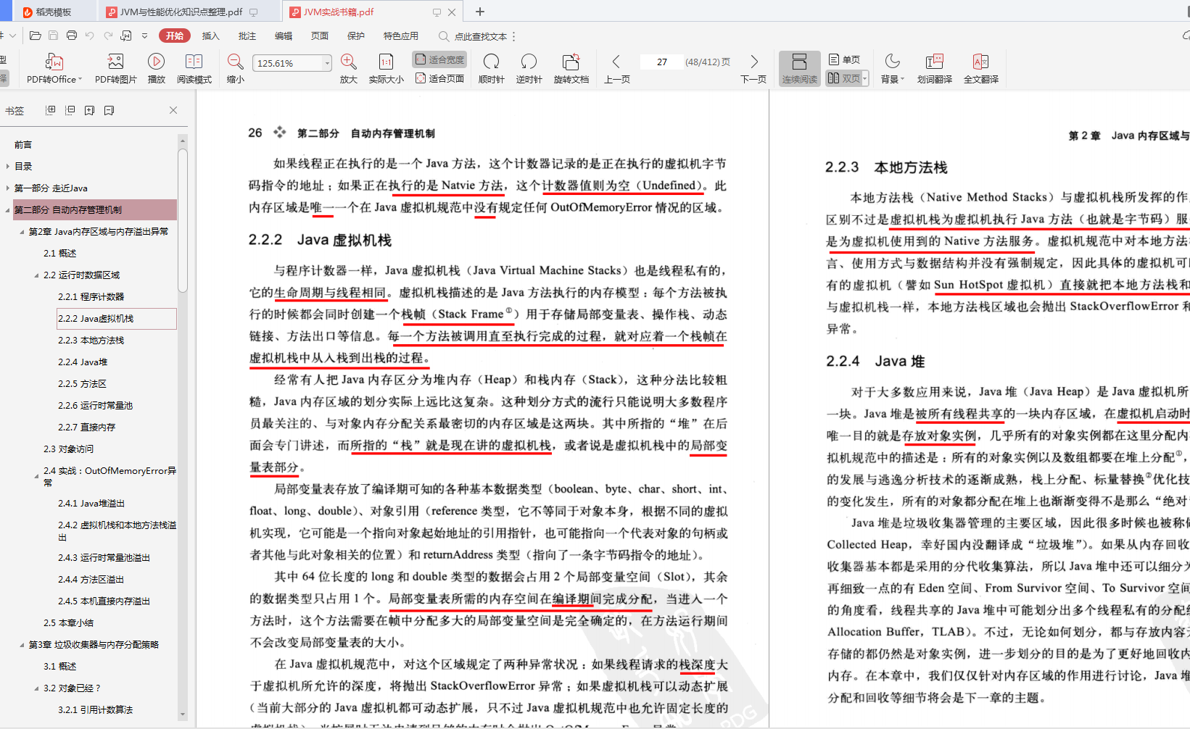Click more options dots beside search
The height and width of the screenshot is (729, 1190).
pyautogui.click(x=514, y=36)
